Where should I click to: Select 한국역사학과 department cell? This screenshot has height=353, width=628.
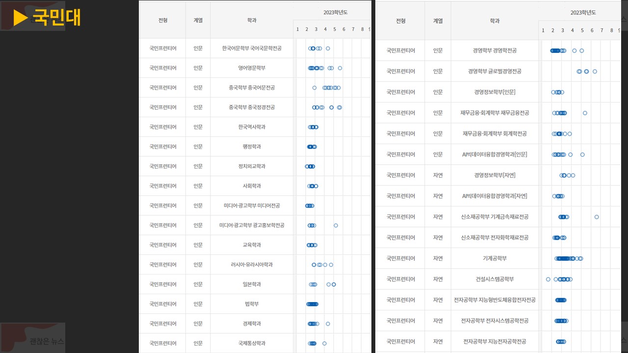point(252,127)
